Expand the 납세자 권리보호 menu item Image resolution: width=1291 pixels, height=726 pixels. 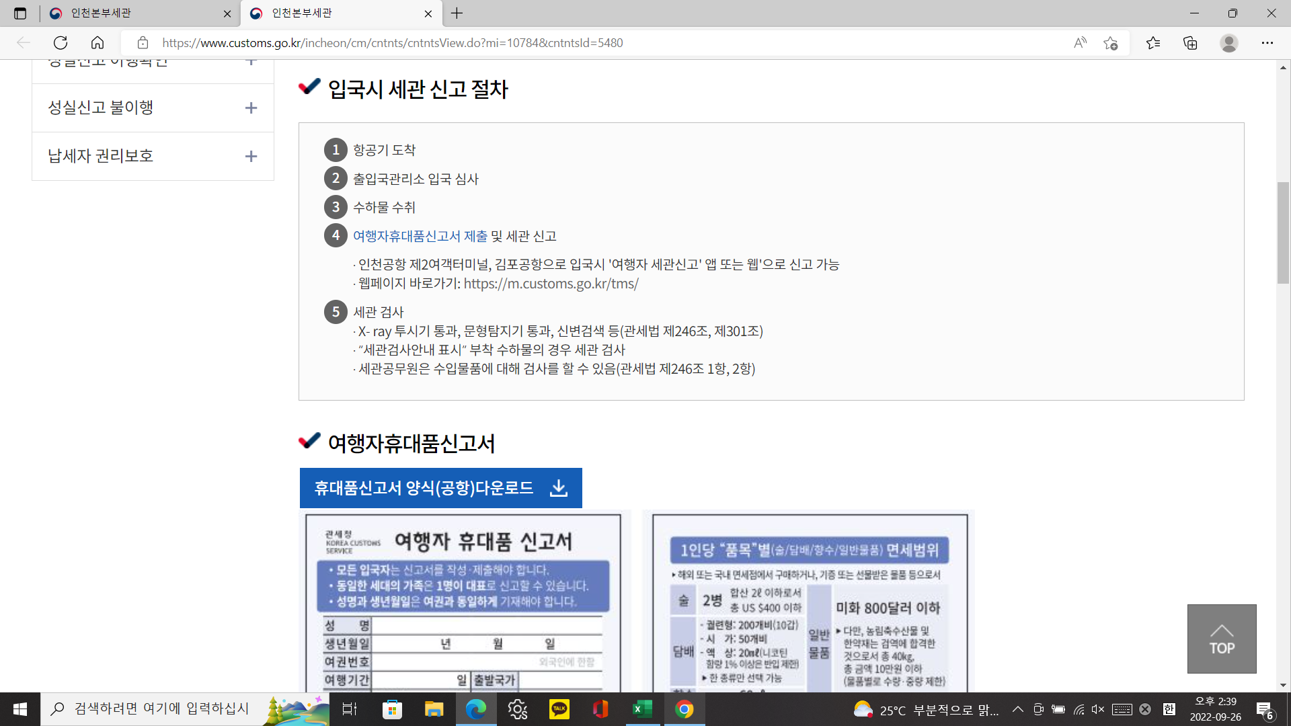[251, 157]
